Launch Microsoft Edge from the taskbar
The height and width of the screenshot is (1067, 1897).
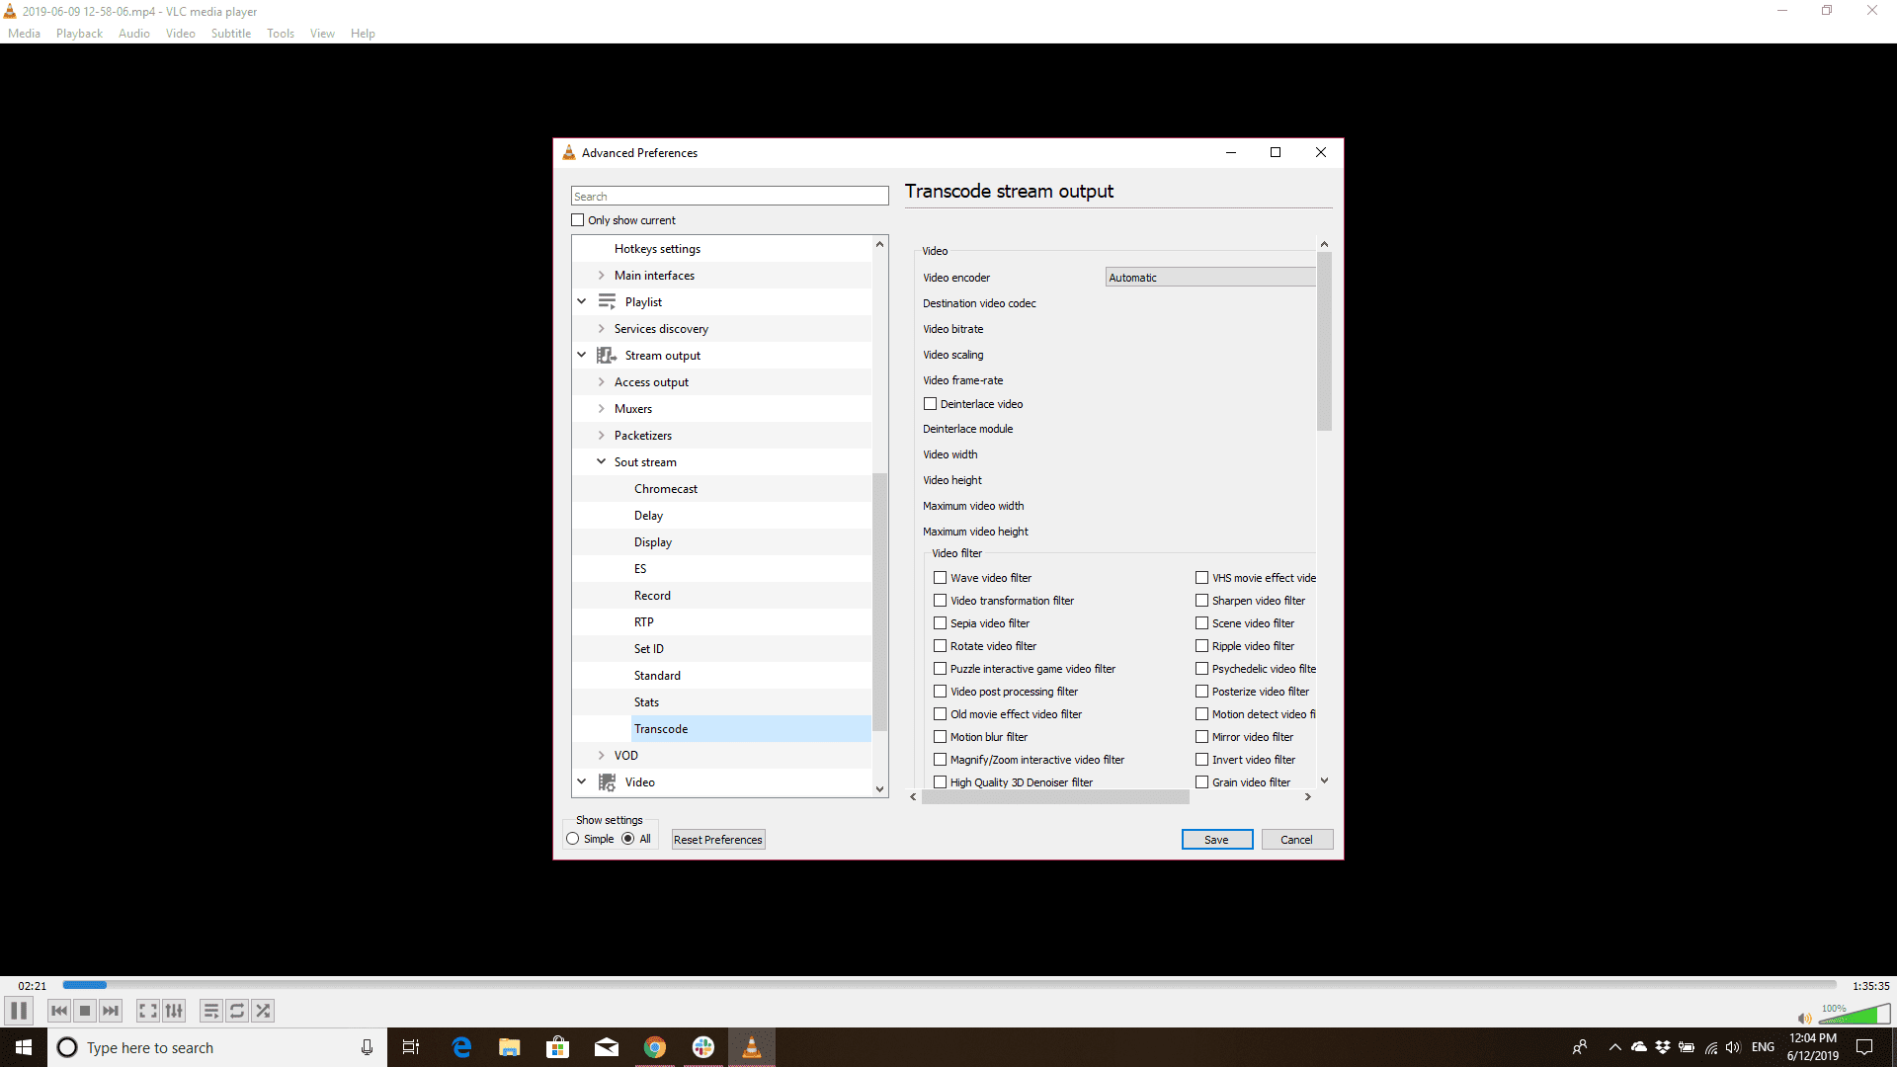click(461, 1047)
